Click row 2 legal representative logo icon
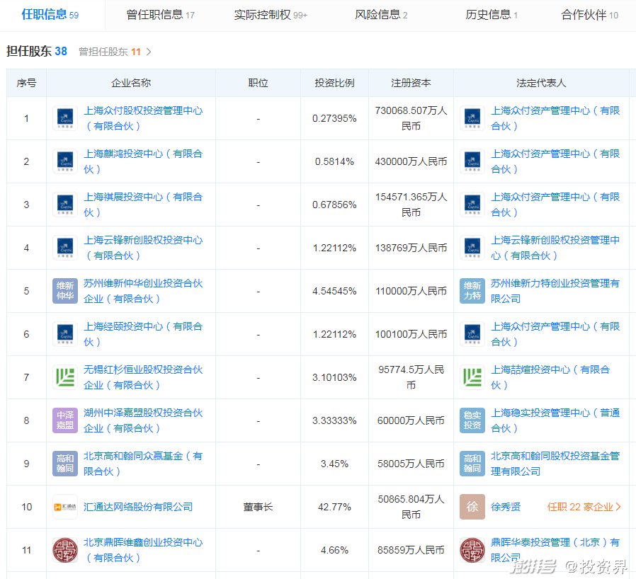 pyautogui.click(x=472, y=161)
